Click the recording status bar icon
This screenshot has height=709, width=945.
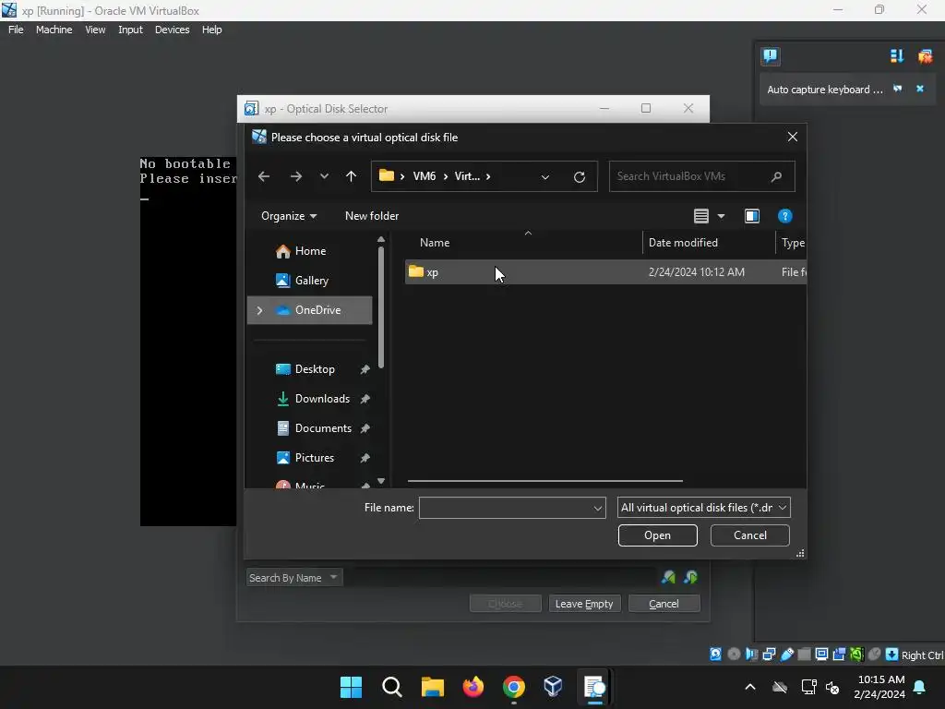(x=839, y=655)
